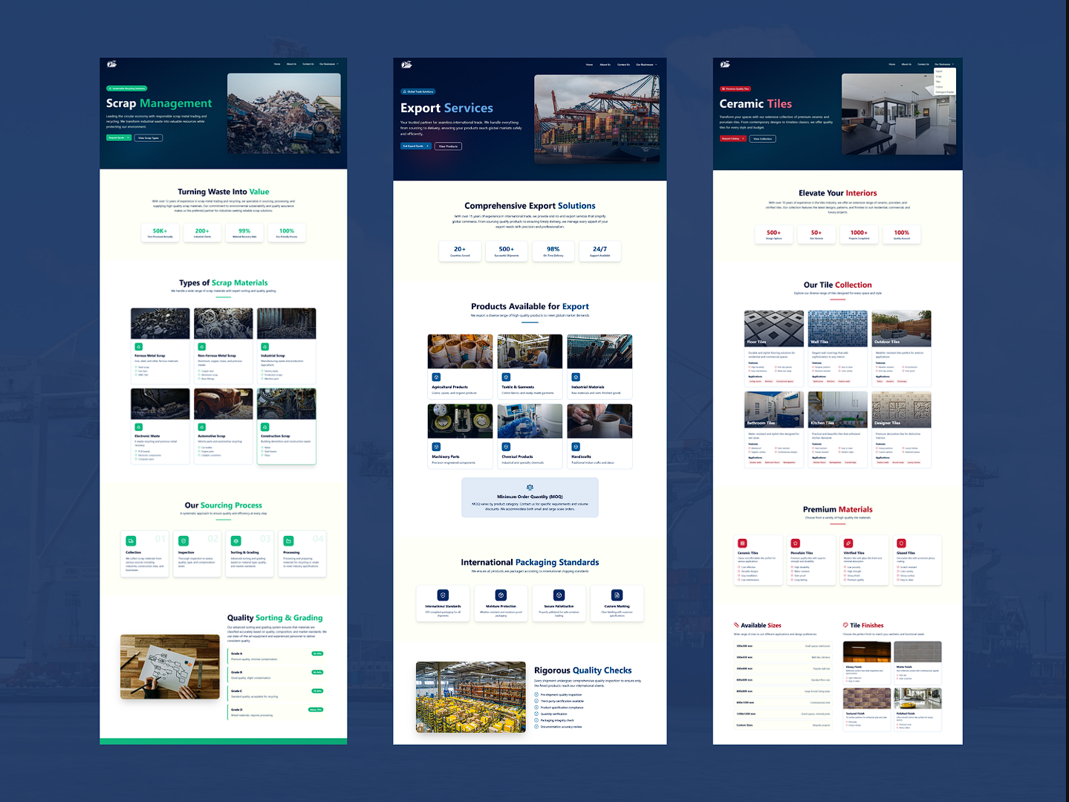
Task: Click the Grade A quality progress bar
Action: click(317, 653)
